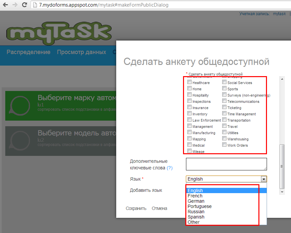The width and height of the screenshot is (291, 233).
Task: Click the language dropdown arrow
Action: [x=263, y=179]
